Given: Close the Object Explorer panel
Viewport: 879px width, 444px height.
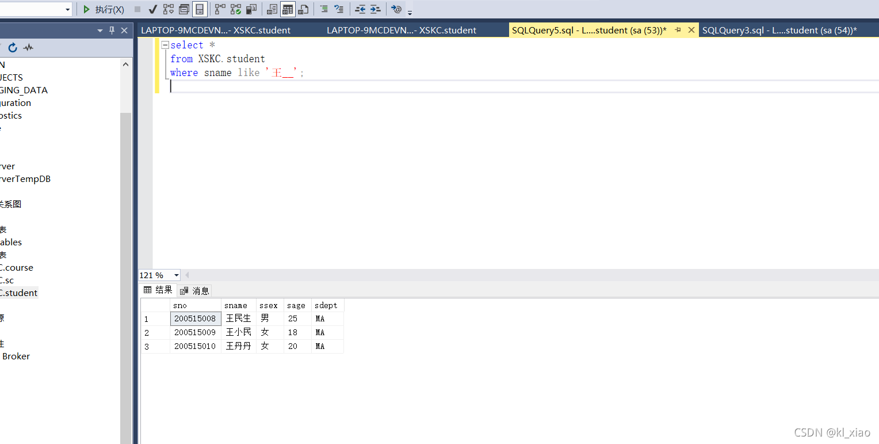Looking at the screenshot, I should pyautogui.click(x=124, y=31).
